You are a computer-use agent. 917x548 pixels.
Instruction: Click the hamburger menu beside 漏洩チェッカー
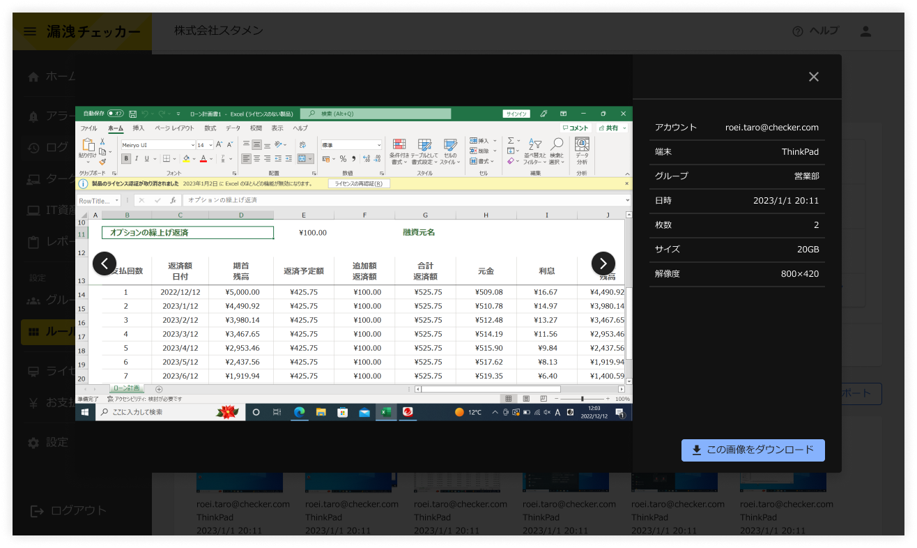[x=29, y=31]
